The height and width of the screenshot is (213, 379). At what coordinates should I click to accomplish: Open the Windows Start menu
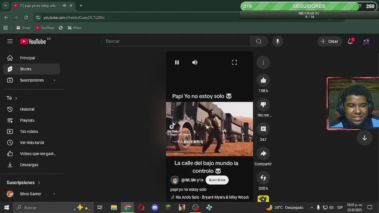click(x=7, y=207)
